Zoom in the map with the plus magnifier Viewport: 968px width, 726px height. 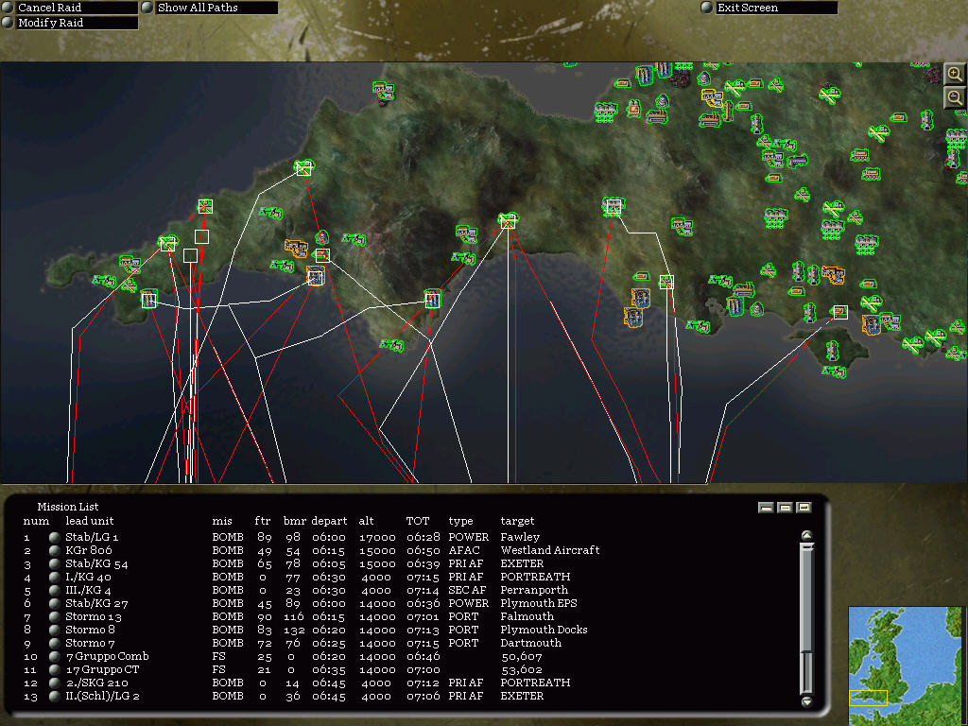955,74
